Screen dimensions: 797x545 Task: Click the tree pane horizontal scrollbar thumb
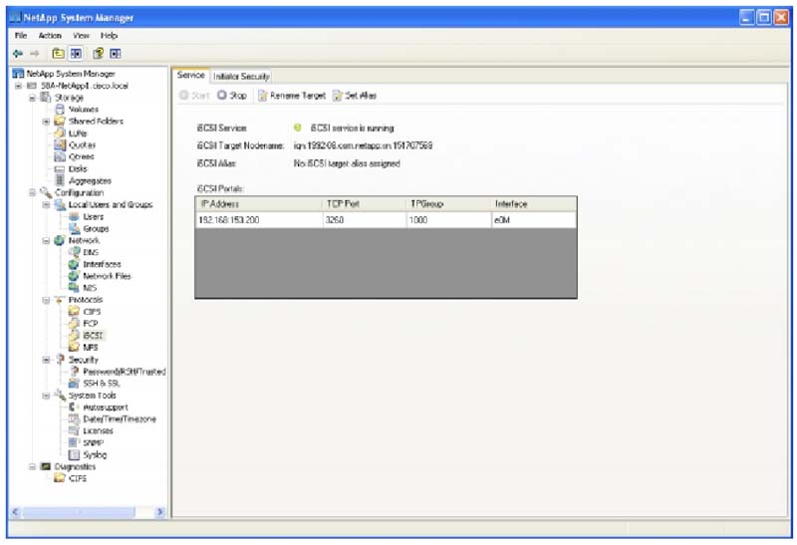tap(79, 511)
